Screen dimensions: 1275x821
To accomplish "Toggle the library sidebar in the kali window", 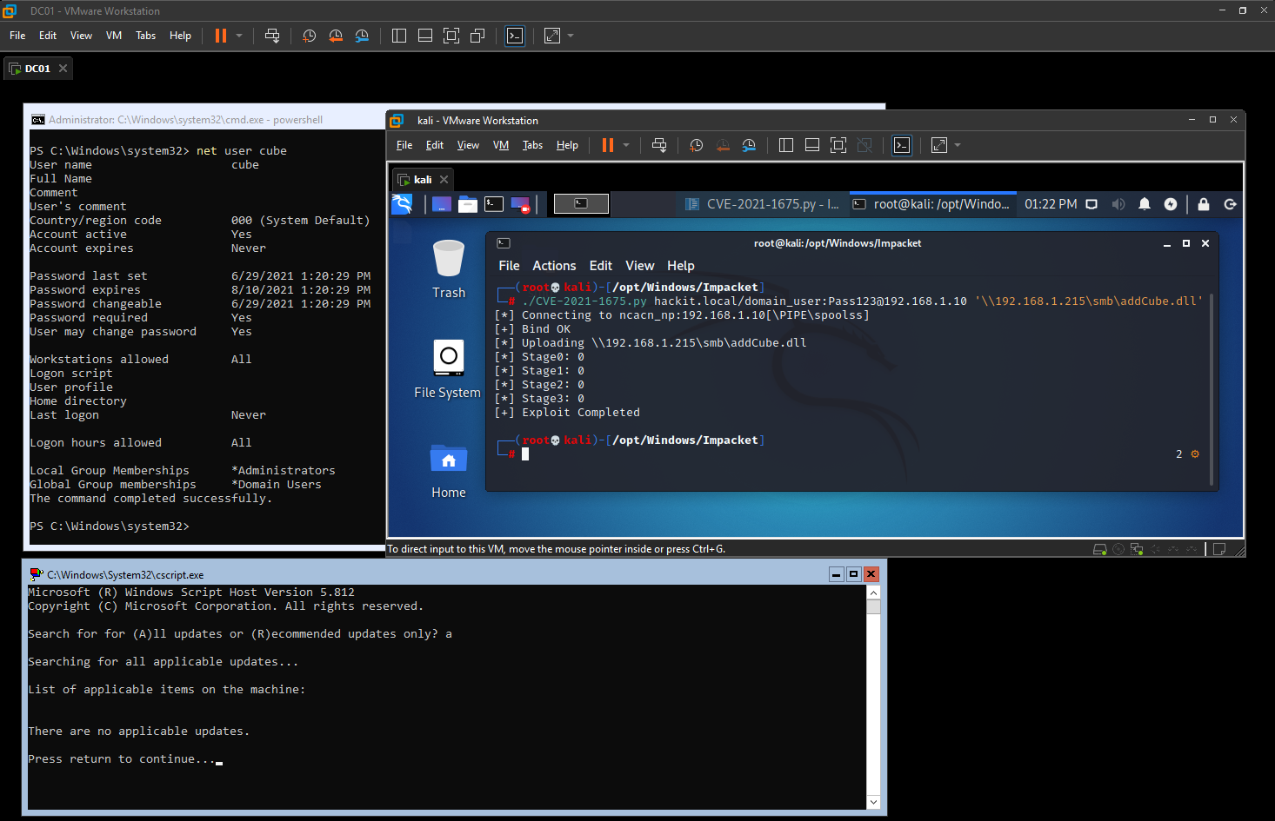I will tap(786, 145).
